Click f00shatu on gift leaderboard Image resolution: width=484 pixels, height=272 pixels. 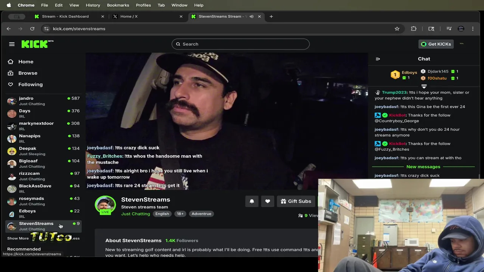[437, 78]
